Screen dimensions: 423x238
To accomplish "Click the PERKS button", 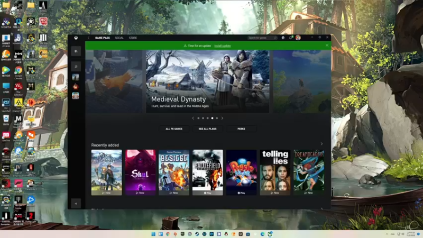I will tap(241, 129).
